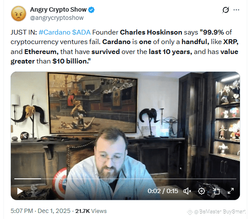Open the #Cardano hashtag link
This screenshot has width=249, height=219.
(x=55, y=32)
